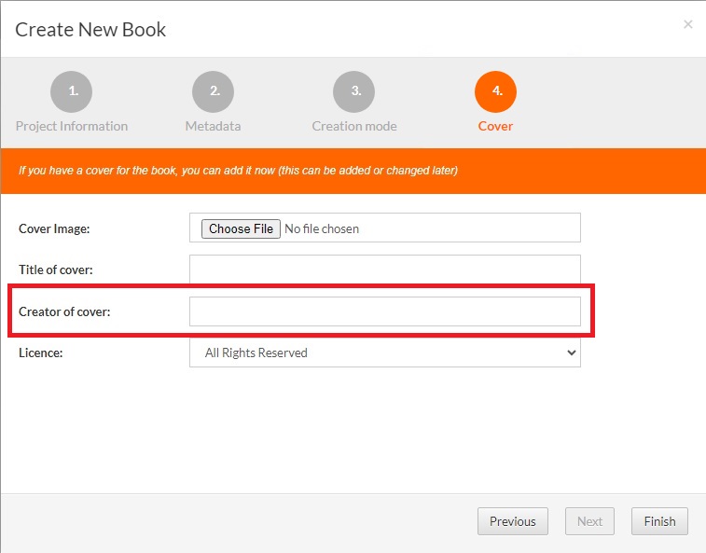Screen dimensions: 706x553
Task: Focus the Title of cover text field
Action: (384, 270)
